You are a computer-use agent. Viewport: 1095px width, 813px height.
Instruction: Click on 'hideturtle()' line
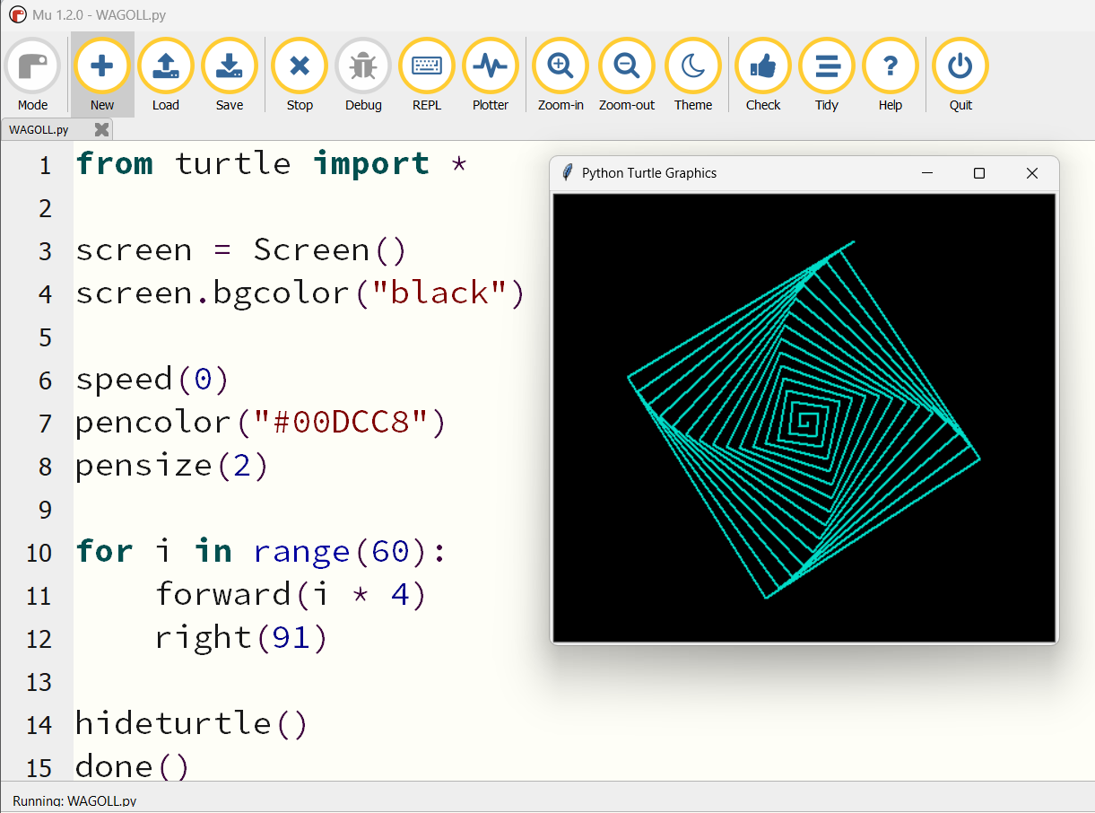[192, 724]
